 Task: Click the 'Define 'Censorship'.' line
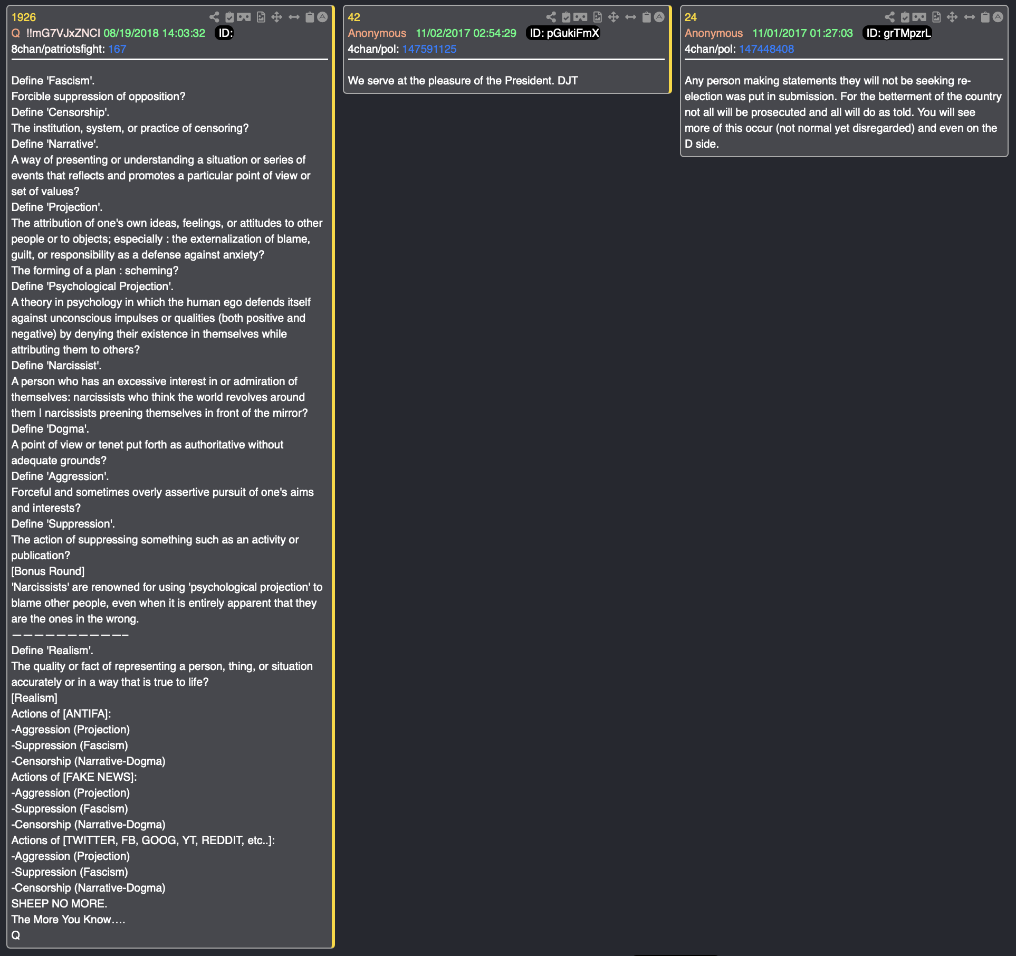61,112
